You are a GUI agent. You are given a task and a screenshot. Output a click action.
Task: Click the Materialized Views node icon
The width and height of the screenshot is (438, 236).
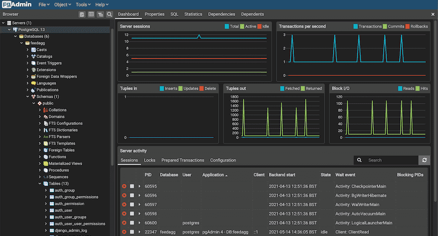[46, 164]
